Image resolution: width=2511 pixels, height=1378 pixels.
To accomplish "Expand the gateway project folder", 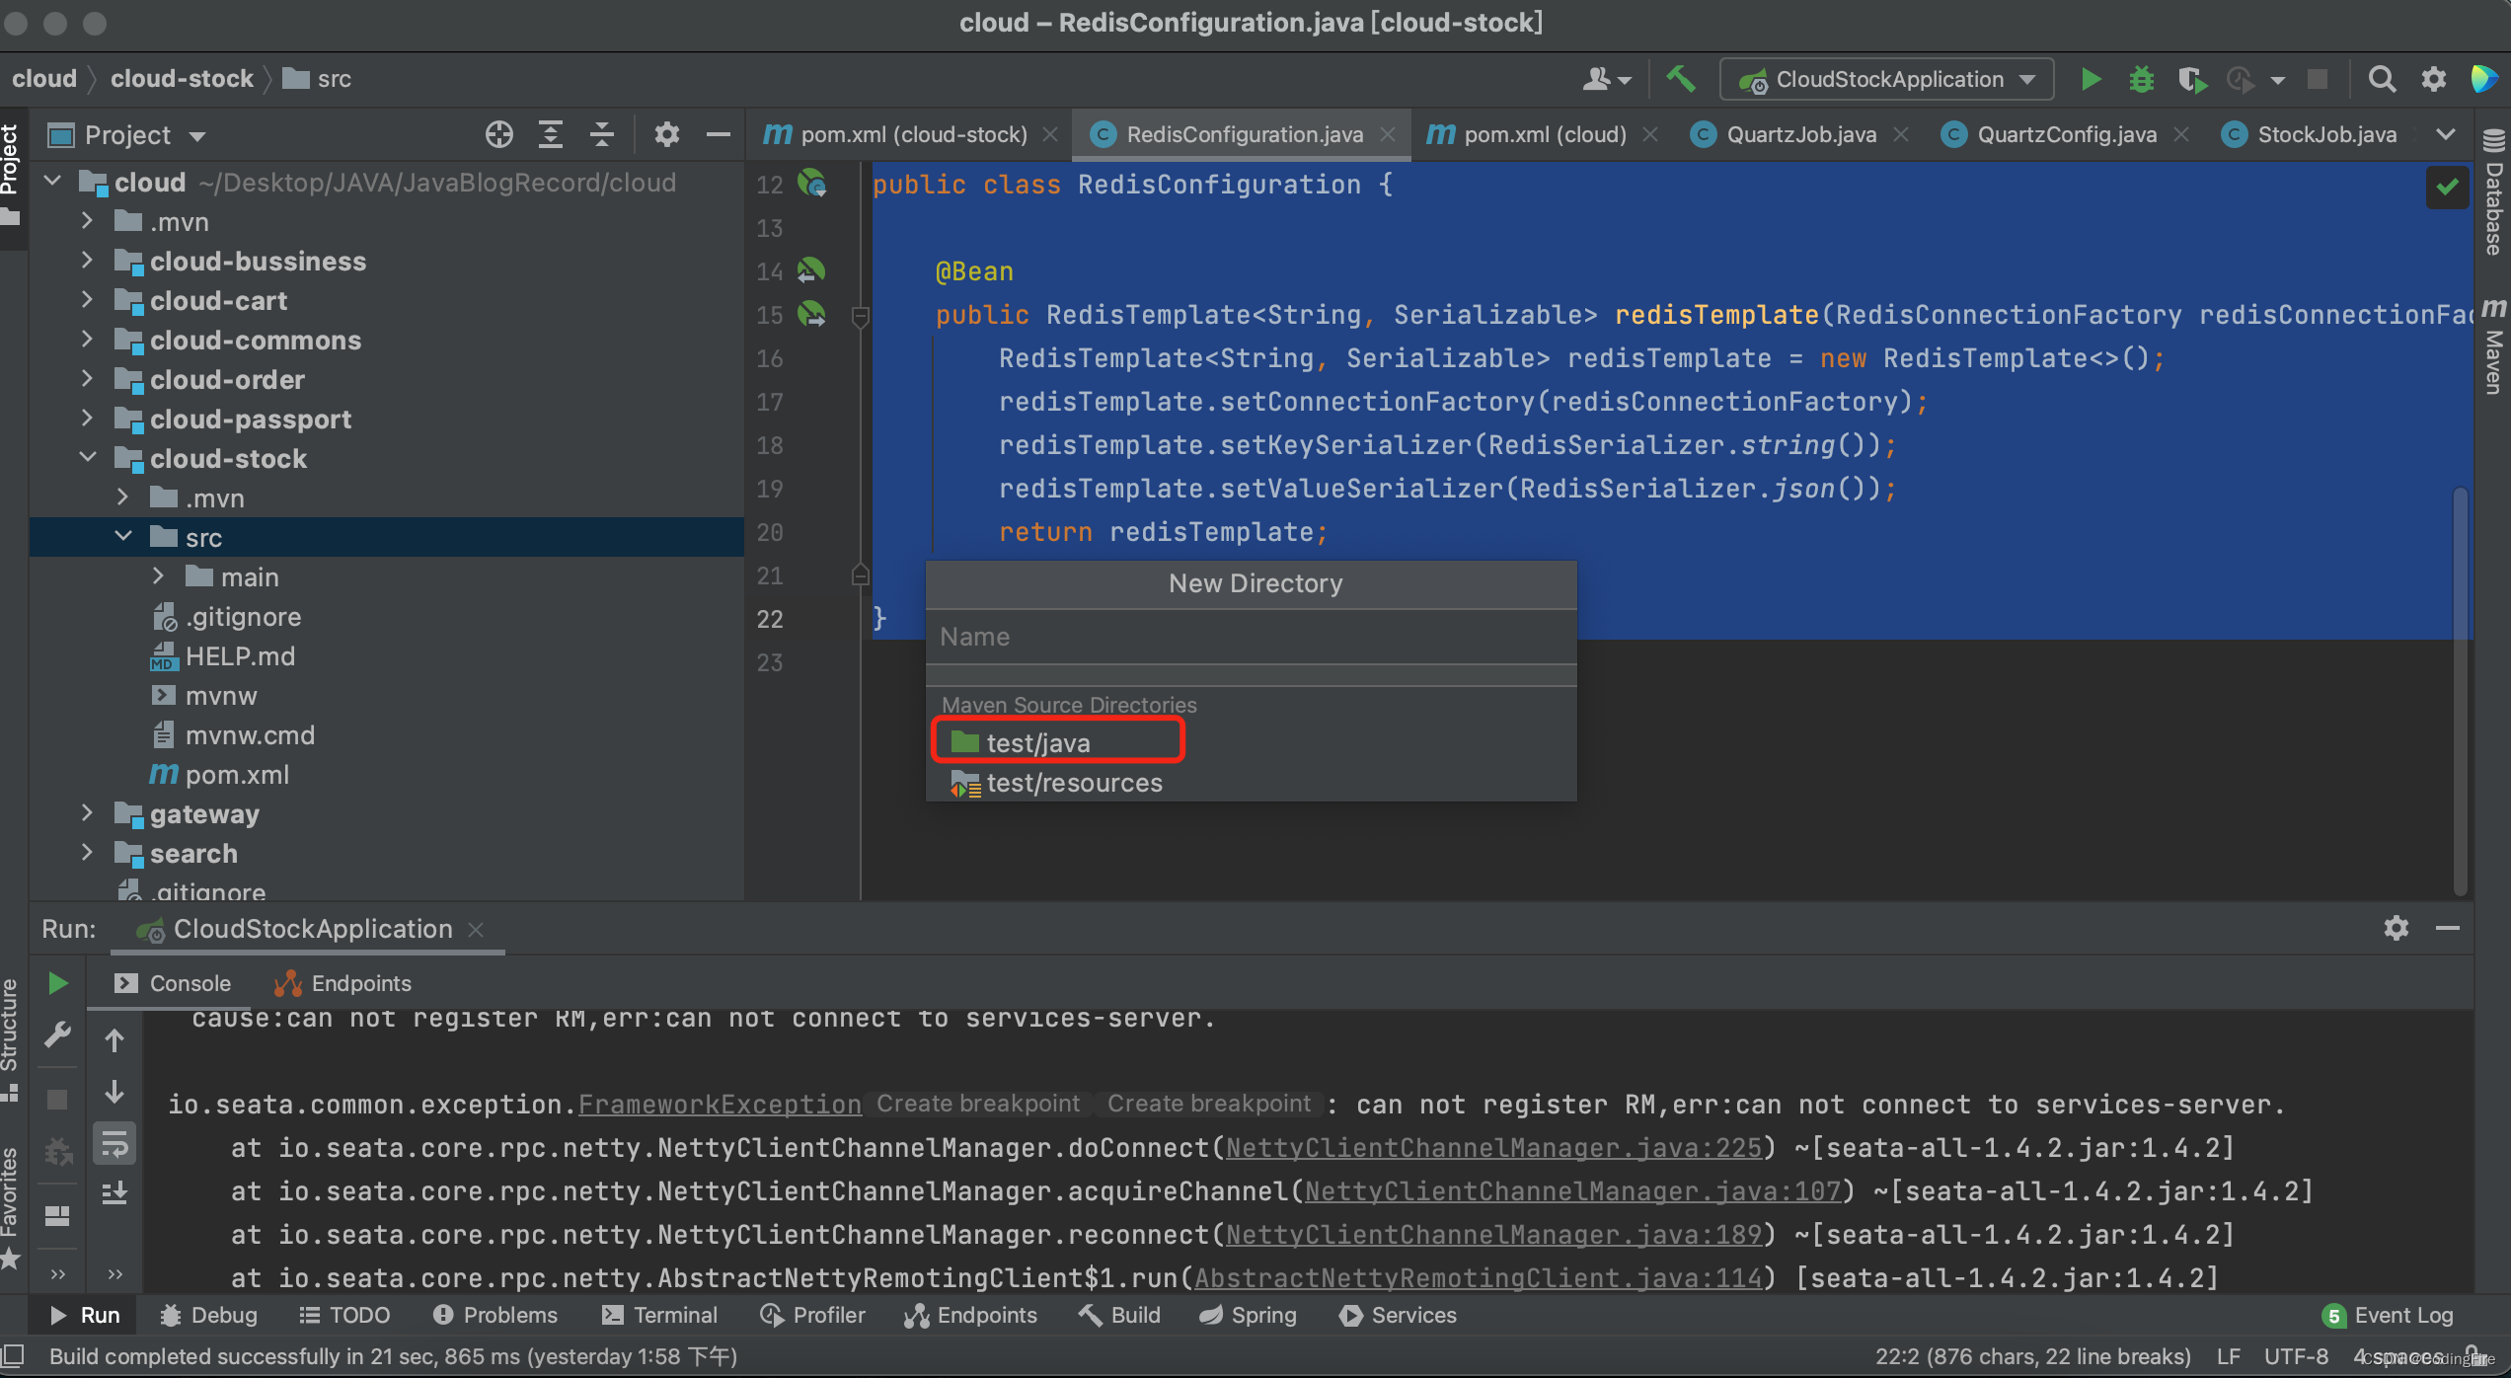I will (88, 813).
